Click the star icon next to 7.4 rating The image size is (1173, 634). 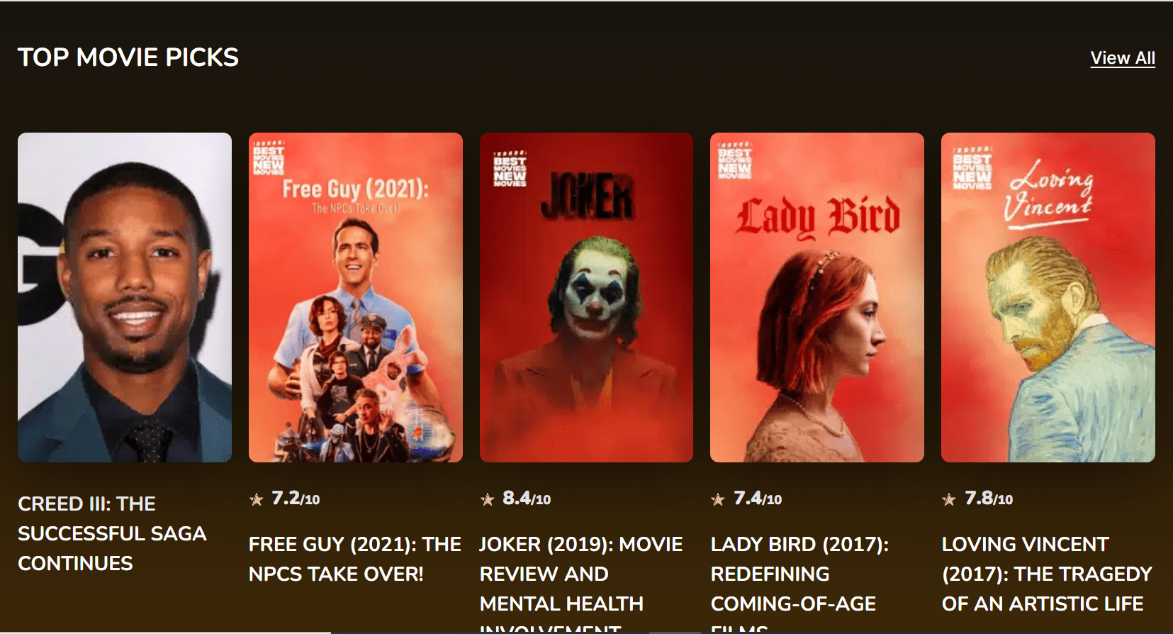(718, 499)
